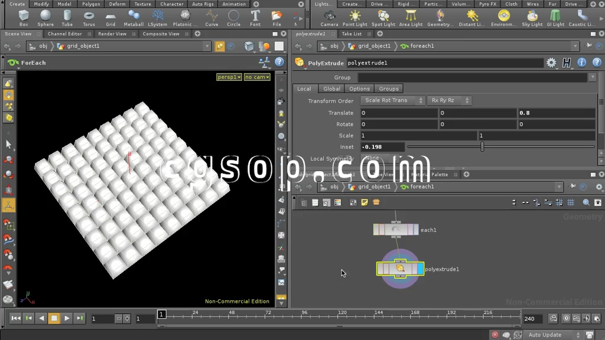This screenshot has width=605, height=340.
Task: Toggle pin on the network pane
Action: (573, 186)
